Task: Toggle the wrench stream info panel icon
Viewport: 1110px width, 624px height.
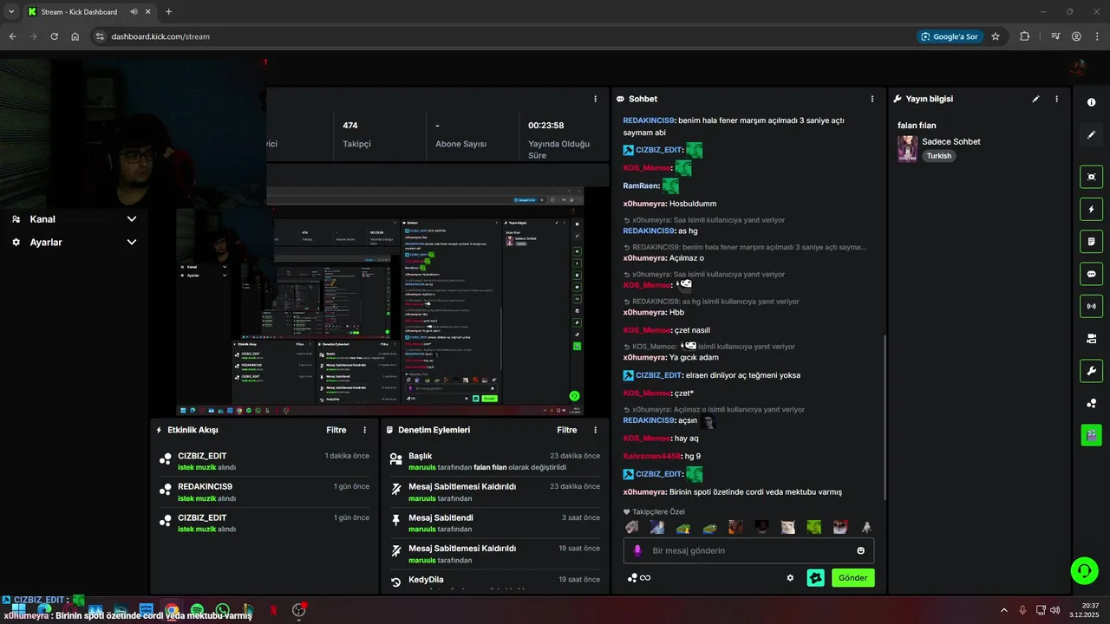Action: click(1091, 371)
